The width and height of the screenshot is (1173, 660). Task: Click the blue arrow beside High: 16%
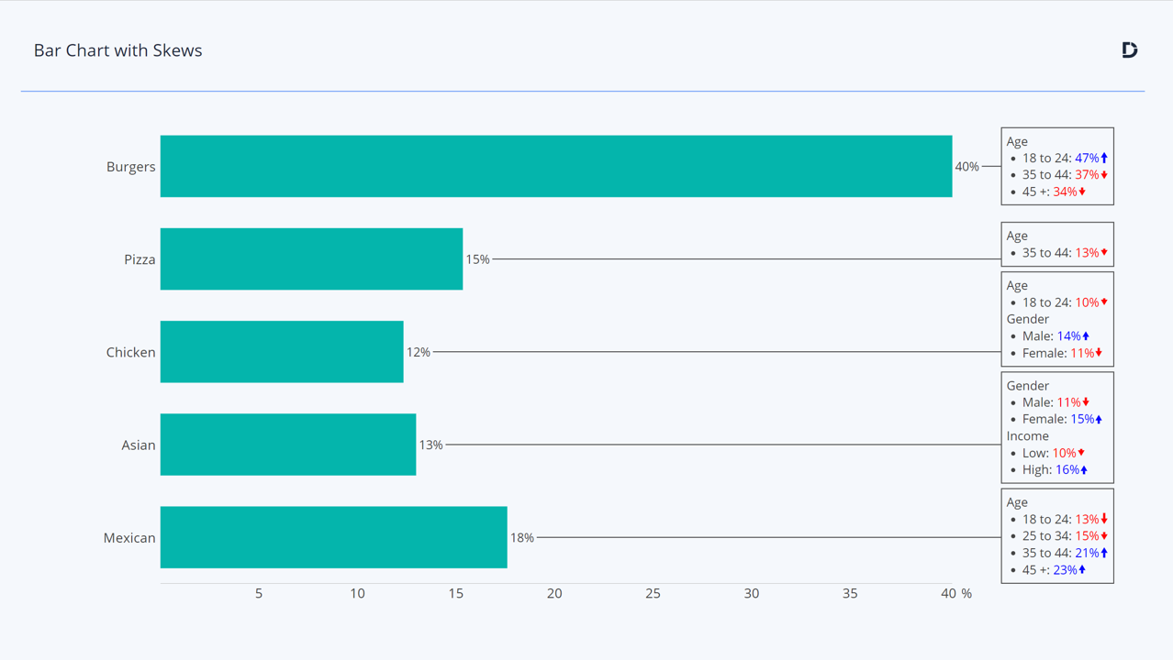(1084, 469)
